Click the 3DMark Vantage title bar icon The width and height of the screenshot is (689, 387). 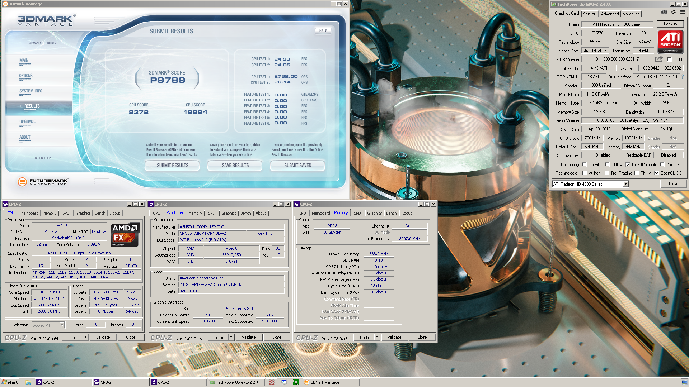click(5, 4)
